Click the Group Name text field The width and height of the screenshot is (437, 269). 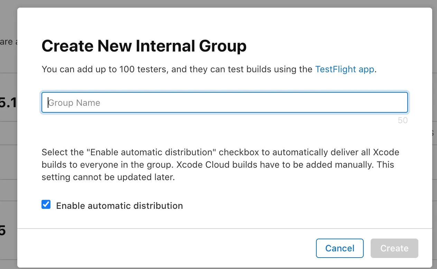click(x=225, y=103)
